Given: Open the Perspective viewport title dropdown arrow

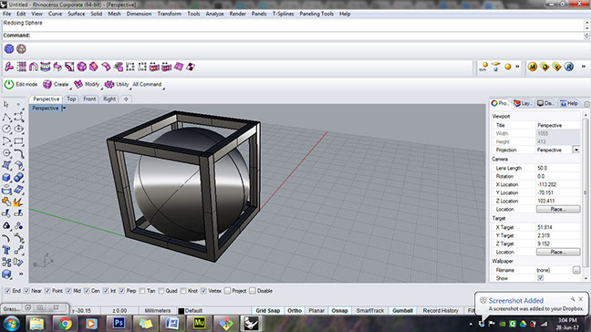Looking at the screenshot, I should pos(64,109).
